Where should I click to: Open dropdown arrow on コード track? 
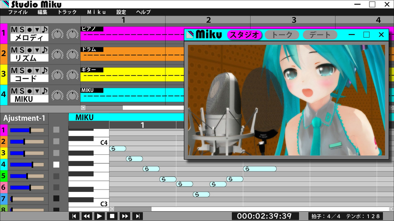(37, 70)
